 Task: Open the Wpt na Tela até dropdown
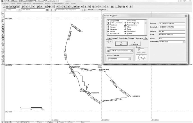130,59
